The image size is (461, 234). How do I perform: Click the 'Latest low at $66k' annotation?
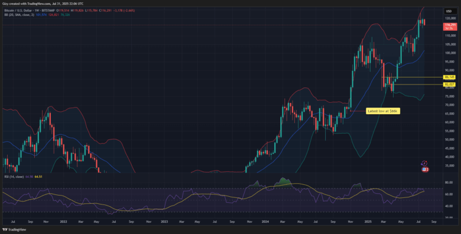click(383, 111)
